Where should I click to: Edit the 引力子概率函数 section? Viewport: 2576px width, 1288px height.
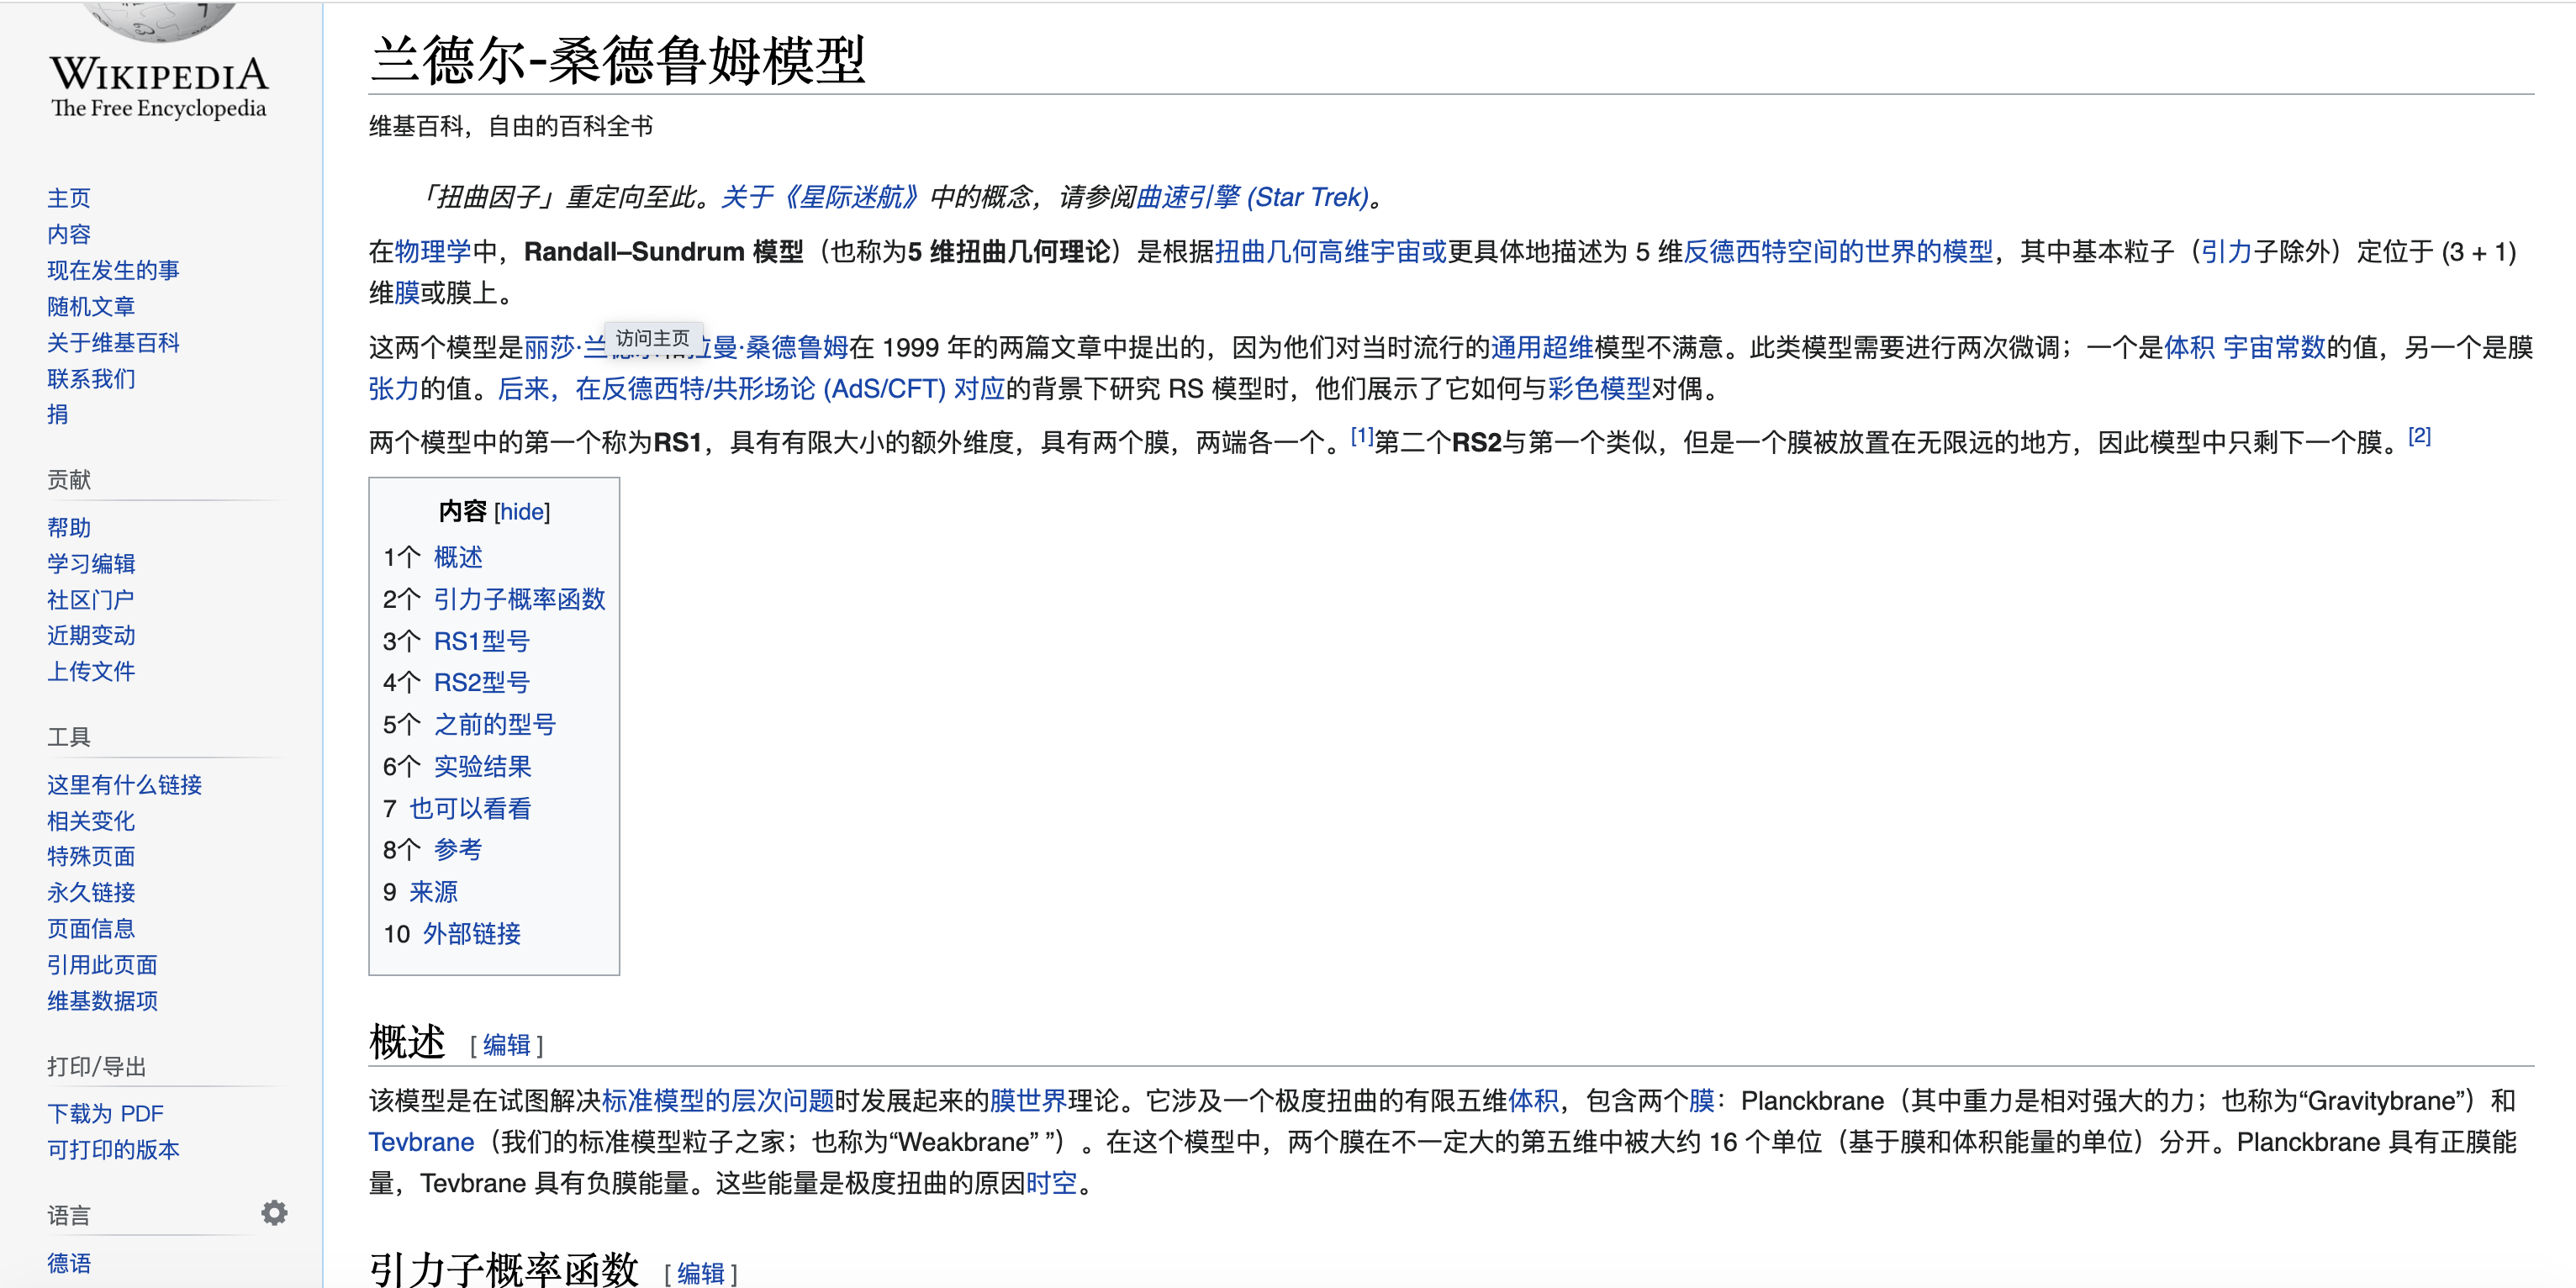(x=701, y=1271)
